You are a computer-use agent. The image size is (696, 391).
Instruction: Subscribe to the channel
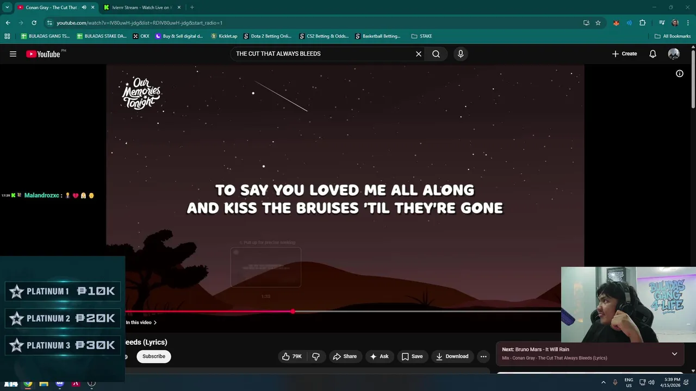click(154, 356)
